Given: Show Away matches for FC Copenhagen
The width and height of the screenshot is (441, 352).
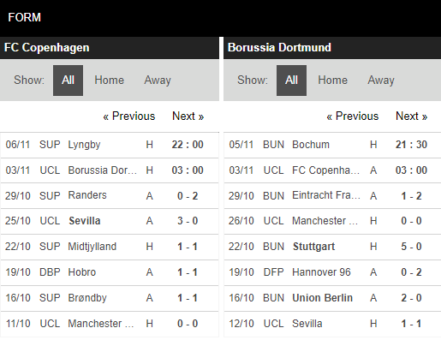Looking at the screenshot, I should [158, 81].
